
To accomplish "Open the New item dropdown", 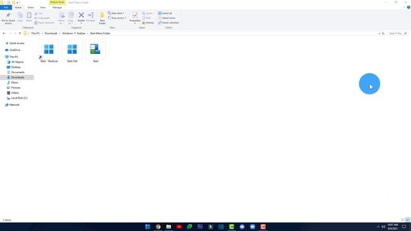I will point(116,13).
